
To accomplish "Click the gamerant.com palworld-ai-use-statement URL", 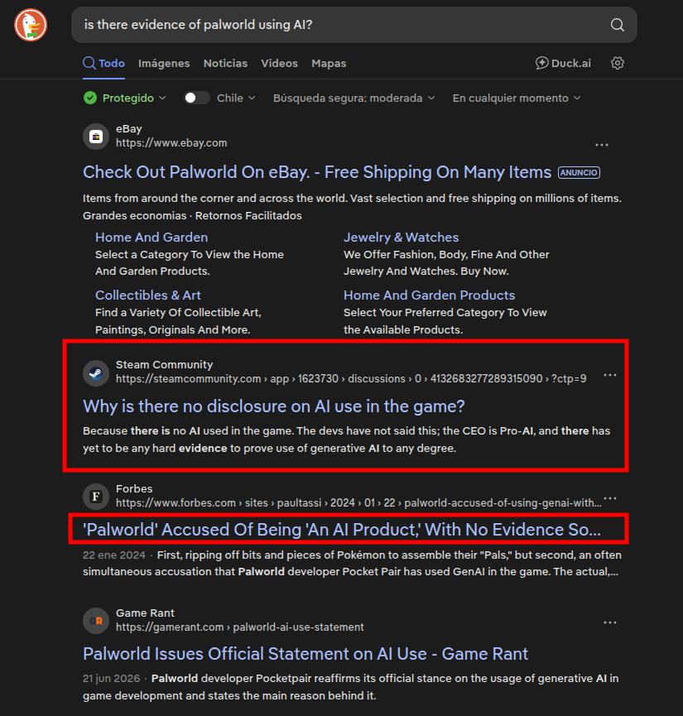I will click(x=240, y=627).
